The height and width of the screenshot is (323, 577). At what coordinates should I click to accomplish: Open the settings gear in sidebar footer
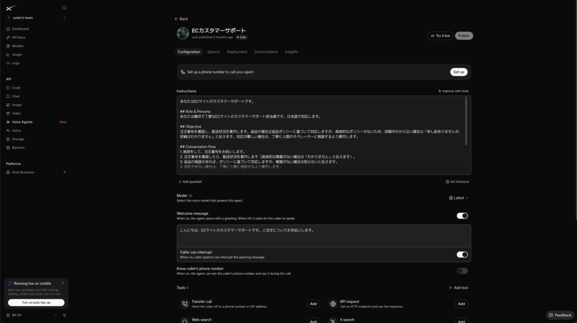point(64,315)
